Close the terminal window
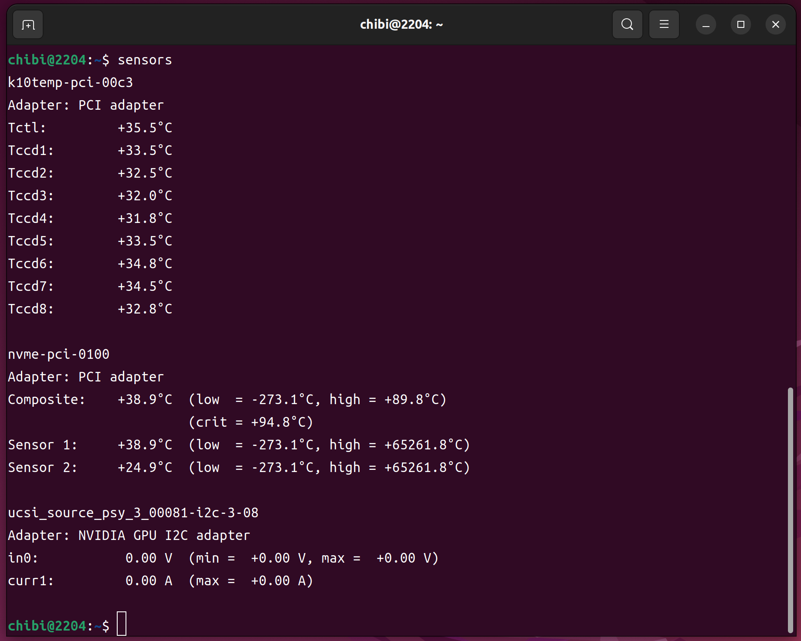This screenshot has width=801, height=641. [775, 25]
